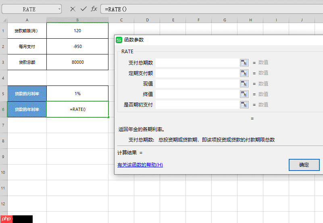Click the 现值 input field
This screenshot has height=223, width=323.
pos(198,83)
